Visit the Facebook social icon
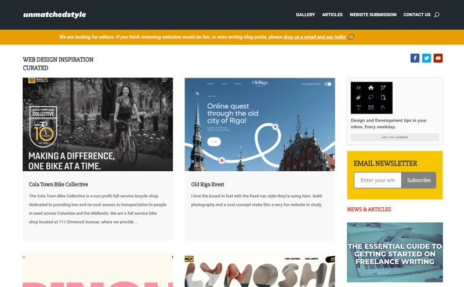This screenshot has width=464, height=287. coord(415,58)
